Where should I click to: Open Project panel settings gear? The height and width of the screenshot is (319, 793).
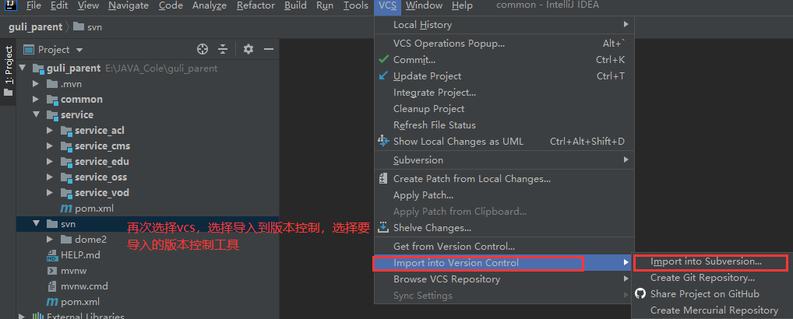click(x=248, y=49)
